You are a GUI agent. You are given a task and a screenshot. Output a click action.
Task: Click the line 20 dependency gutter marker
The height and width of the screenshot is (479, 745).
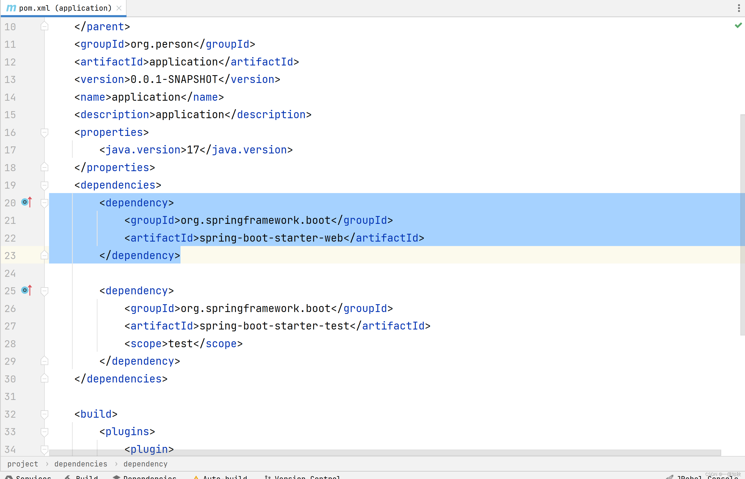[26, 202]
